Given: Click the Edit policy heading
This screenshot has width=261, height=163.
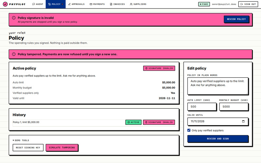Looking at the screenshot, I should click(x=197, y=68).
